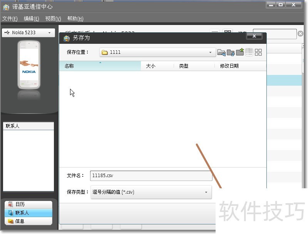Open the 编辑(E) menu
Screen dimensions: 308x234
(x=31, y=18)
